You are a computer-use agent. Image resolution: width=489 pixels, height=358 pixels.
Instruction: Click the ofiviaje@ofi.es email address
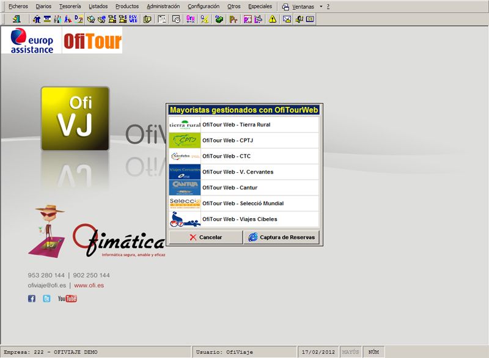[x=47, y=285]
